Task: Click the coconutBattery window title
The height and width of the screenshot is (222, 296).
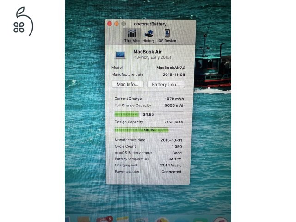Action: click(x=150, y=24)
